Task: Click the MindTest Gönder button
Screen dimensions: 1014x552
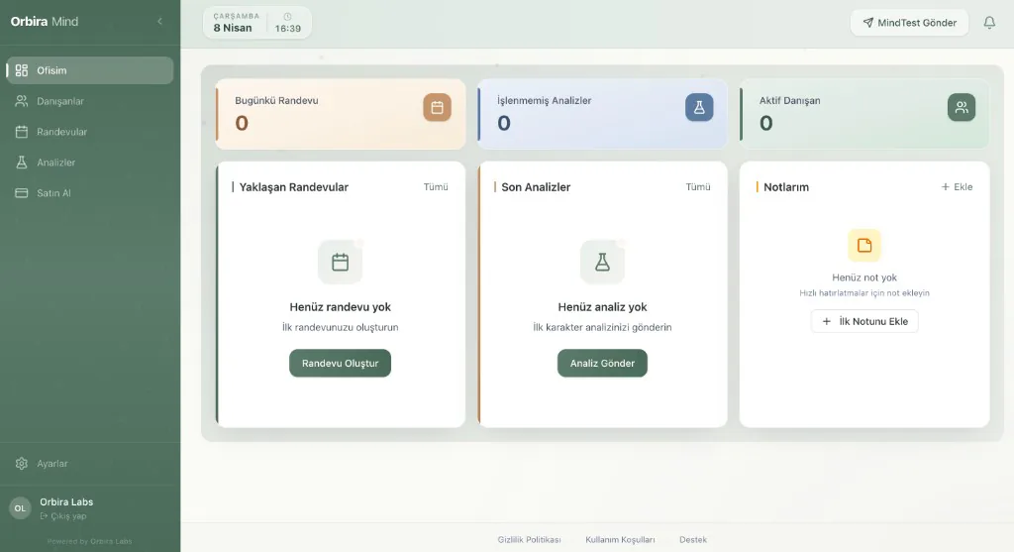Action: coord(909,23)
